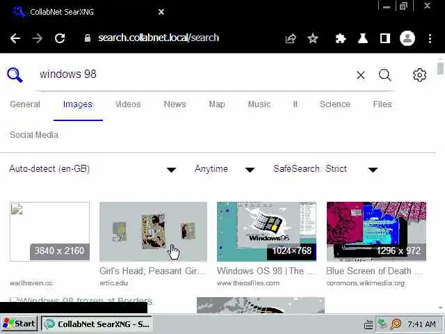The height and width of the screenshot is (334, 445).
Task: Bookmark this page with the star
Action: pos(313,38)
